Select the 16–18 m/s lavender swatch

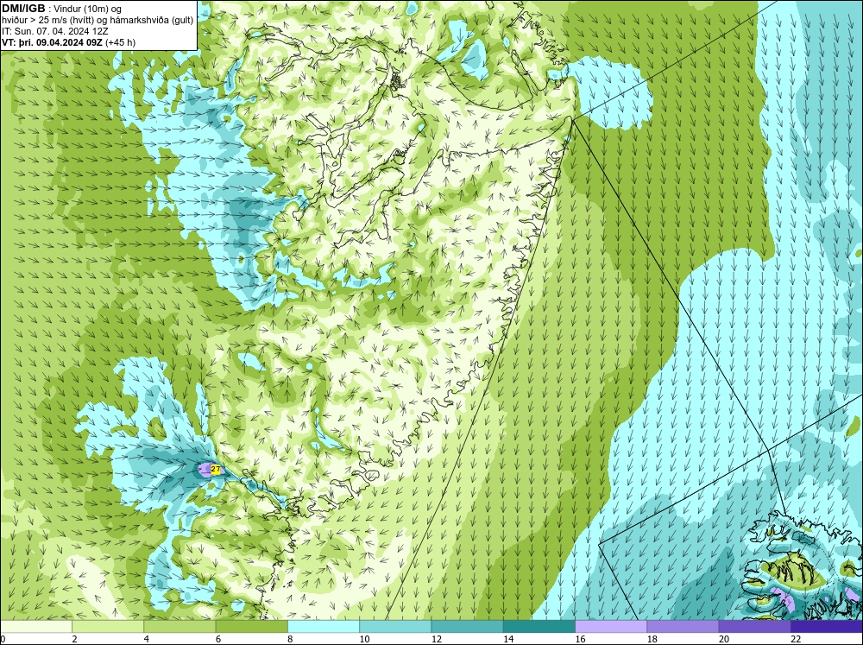click(611, 627)
